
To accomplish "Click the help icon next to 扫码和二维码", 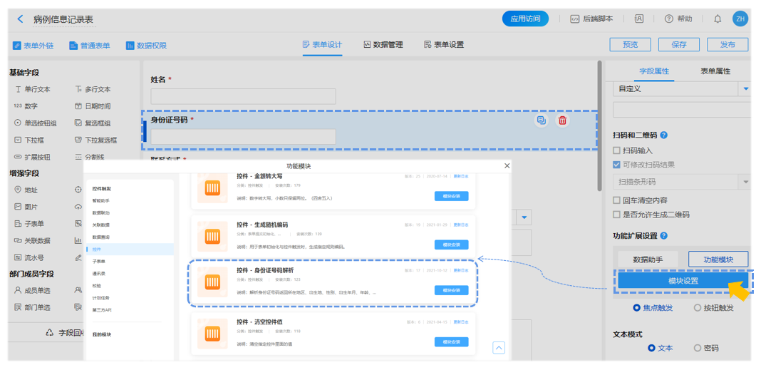I will tap(664, 135).
